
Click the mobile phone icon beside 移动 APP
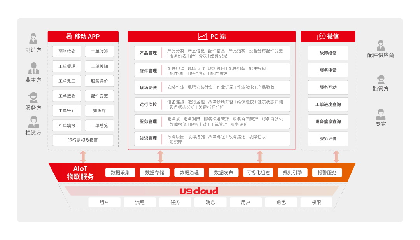point(69,37)
